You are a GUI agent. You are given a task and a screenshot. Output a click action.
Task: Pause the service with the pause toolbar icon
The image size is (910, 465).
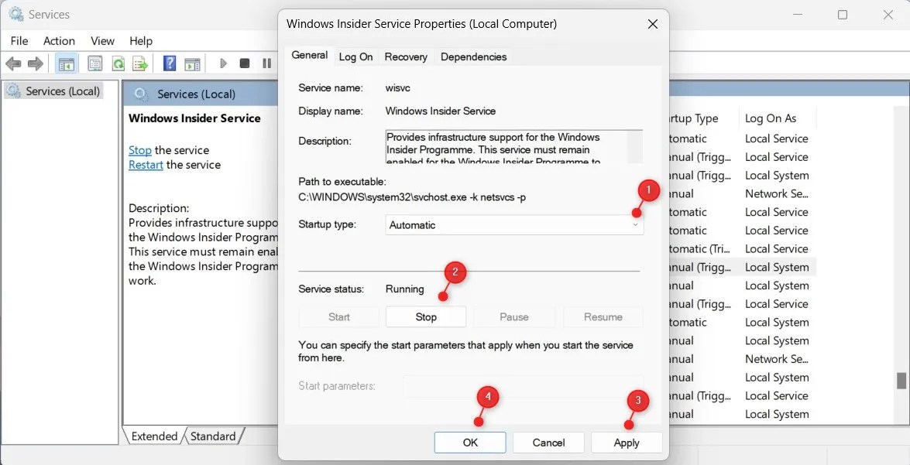tap(267, 63)
